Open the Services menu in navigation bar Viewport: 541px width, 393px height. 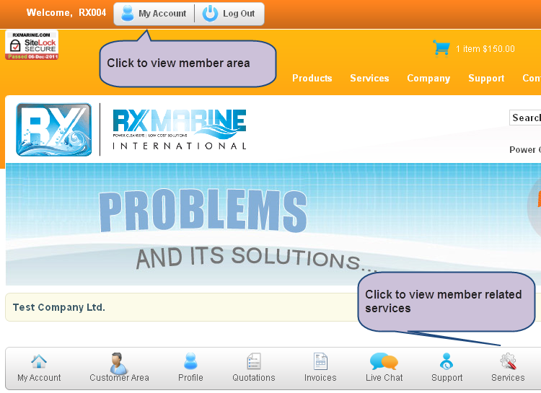point(369,79)
